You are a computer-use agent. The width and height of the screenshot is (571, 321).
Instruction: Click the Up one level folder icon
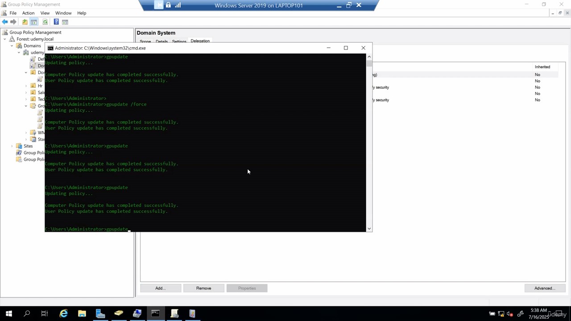click(x=25, y=22)
